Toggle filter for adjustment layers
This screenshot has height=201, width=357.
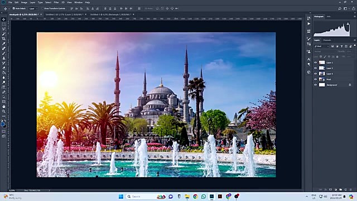(337, 46)
